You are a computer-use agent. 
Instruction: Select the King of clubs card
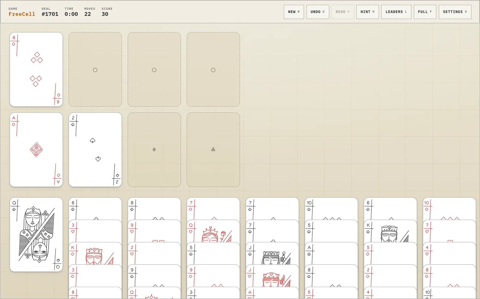coord(390,231)
